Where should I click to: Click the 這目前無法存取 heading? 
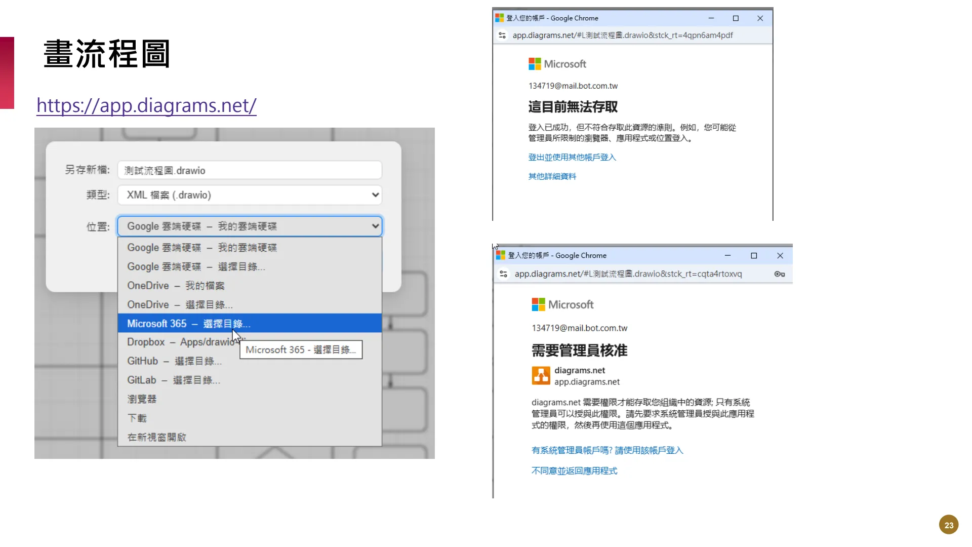pyautogui.click(x=573, y=107)
